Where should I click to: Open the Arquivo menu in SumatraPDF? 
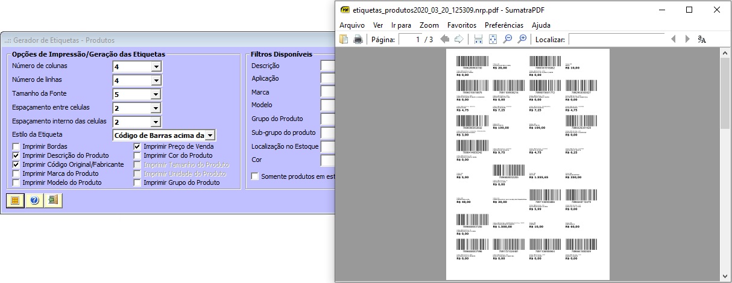(x=352, y=25)
